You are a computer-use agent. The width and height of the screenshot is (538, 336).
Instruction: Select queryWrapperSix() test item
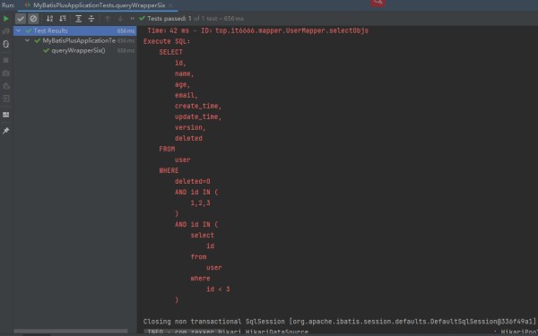click(x=78, y=50)
